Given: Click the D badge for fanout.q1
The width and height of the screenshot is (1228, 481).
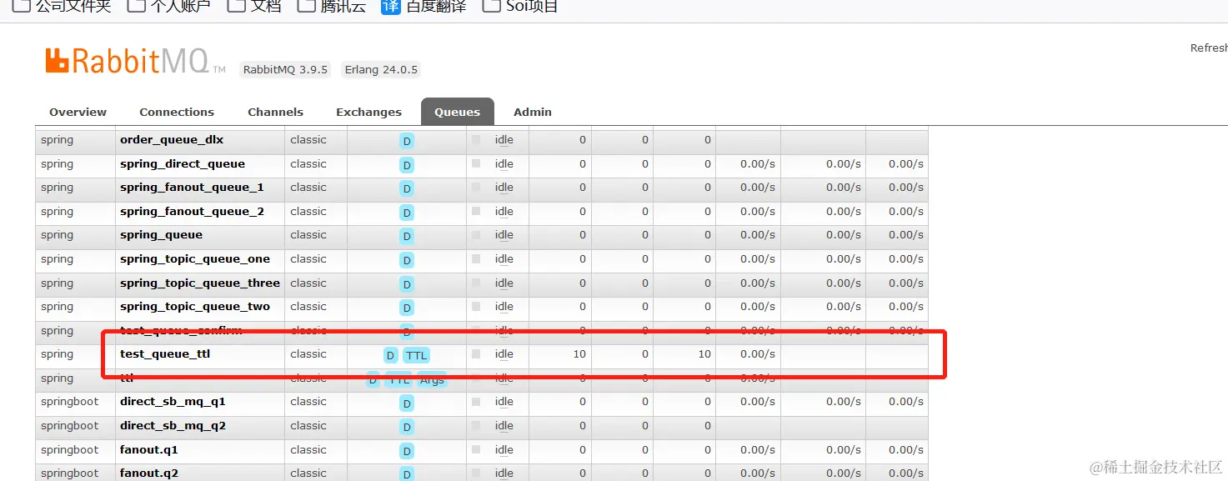Looking at the screenshot, I should [x=407, y=451].
